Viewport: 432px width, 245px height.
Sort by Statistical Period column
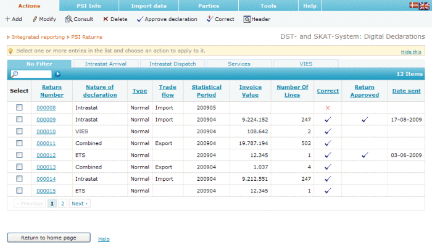pyautogui.click(x=206, y=91)
